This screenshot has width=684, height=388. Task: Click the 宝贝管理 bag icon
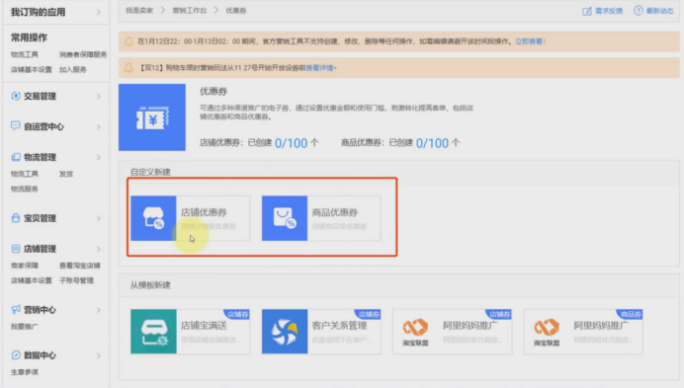tap(16, 218)
